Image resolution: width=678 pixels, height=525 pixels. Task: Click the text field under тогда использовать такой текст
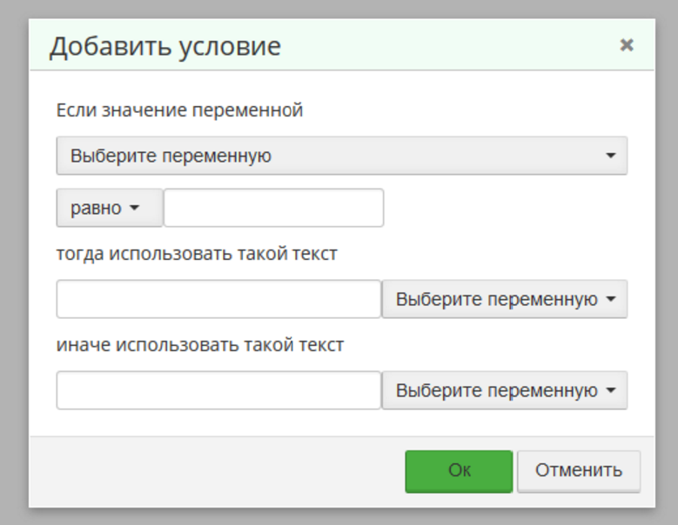point(218,299)
